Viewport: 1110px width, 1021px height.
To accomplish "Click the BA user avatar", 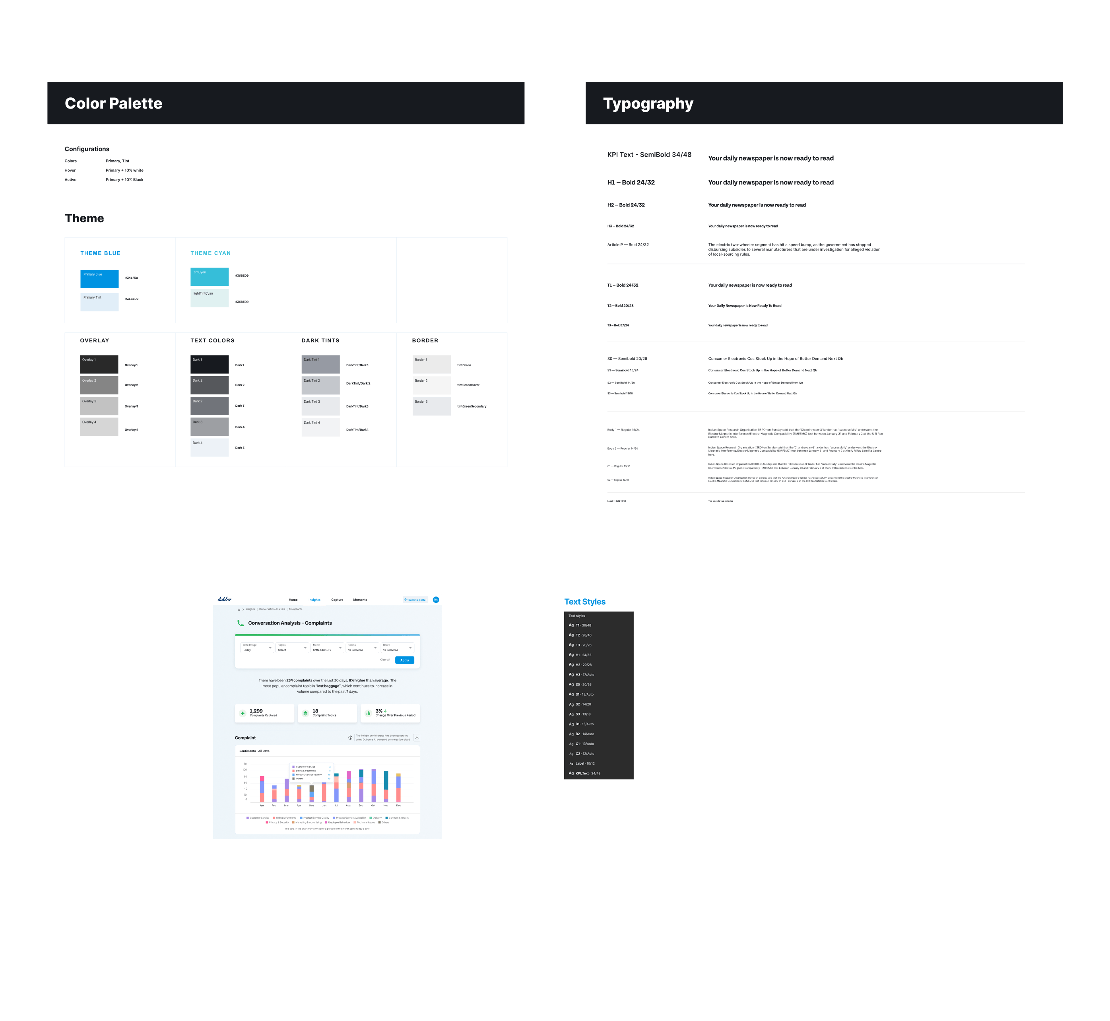I will (436, 600).
